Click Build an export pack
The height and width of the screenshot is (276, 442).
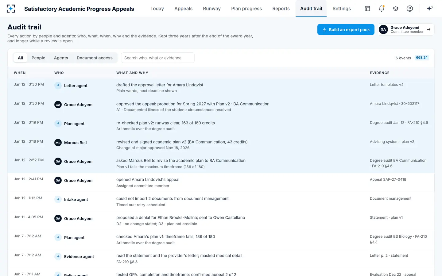(346, 29)
